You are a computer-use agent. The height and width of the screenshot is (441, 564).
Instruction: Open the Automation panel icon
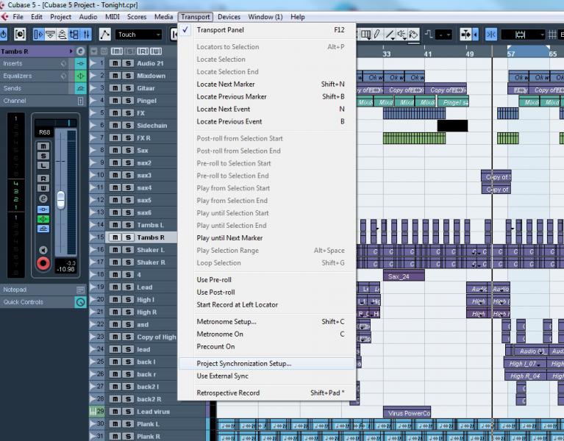pos(104,35)
